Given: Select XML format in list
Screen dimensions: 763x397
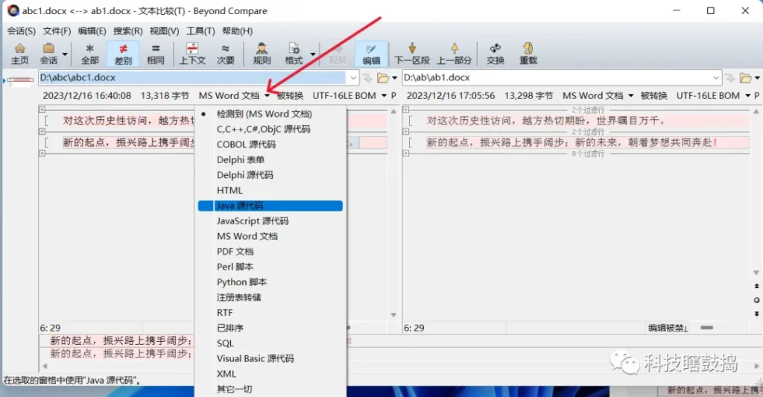Looking at the screenshot, I should click(x=270, y=374).
